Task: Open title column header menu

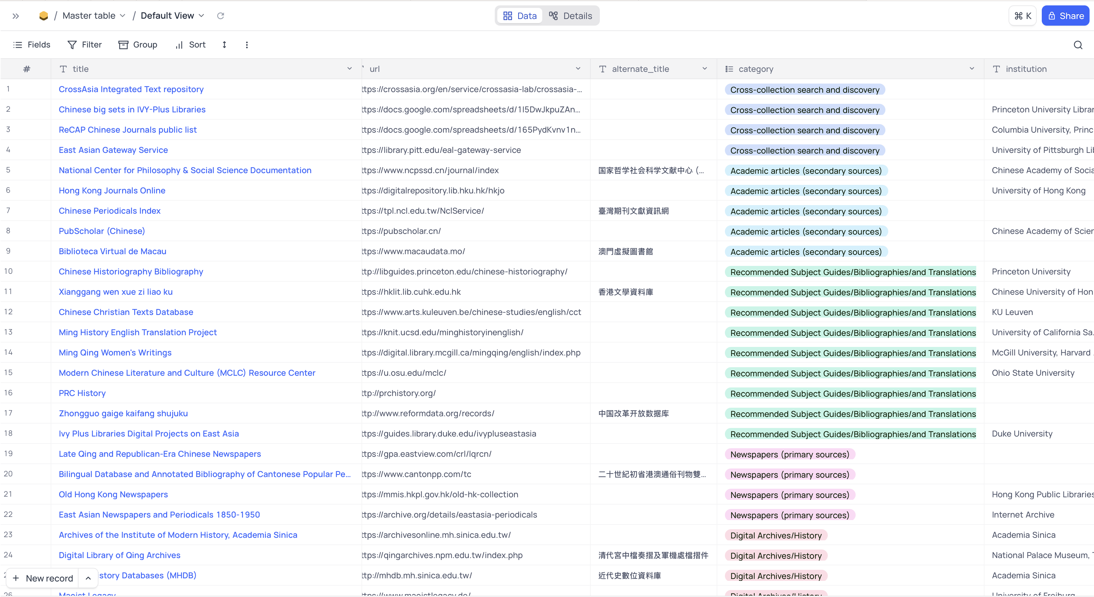Action: (x=349, y=69)
